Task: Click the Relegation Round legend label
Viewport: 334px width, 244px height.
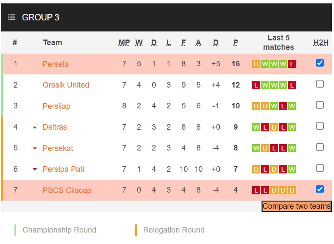Action: click(174, 230)
